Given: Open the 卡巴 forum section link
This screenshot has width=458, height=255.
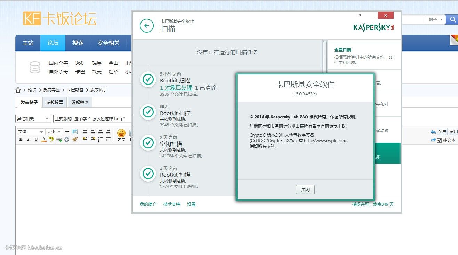Looking at the screenshot, I should click(x=80, y=72).
